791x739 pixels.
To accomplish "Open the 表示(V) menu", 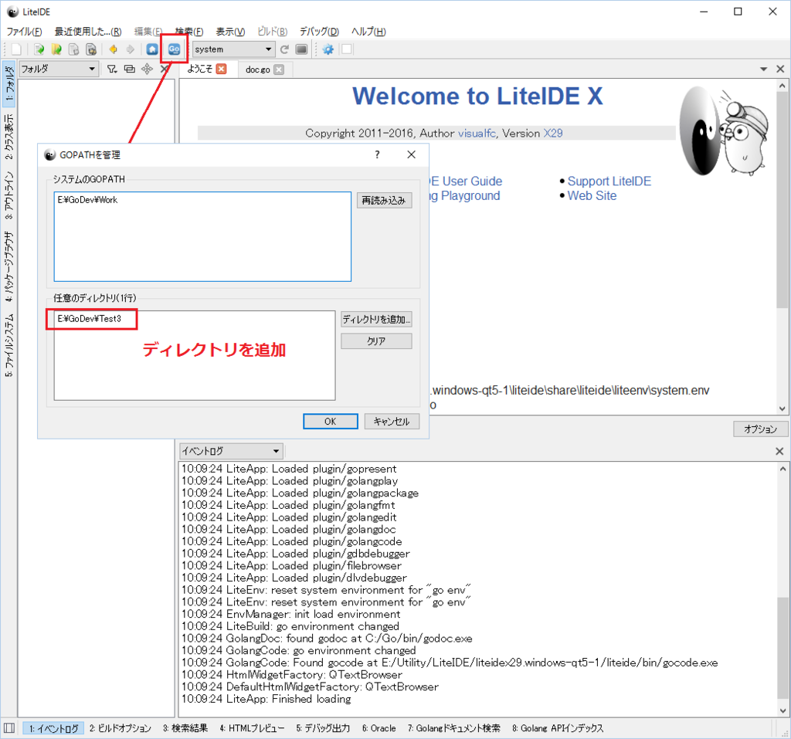I will [230, 32].
